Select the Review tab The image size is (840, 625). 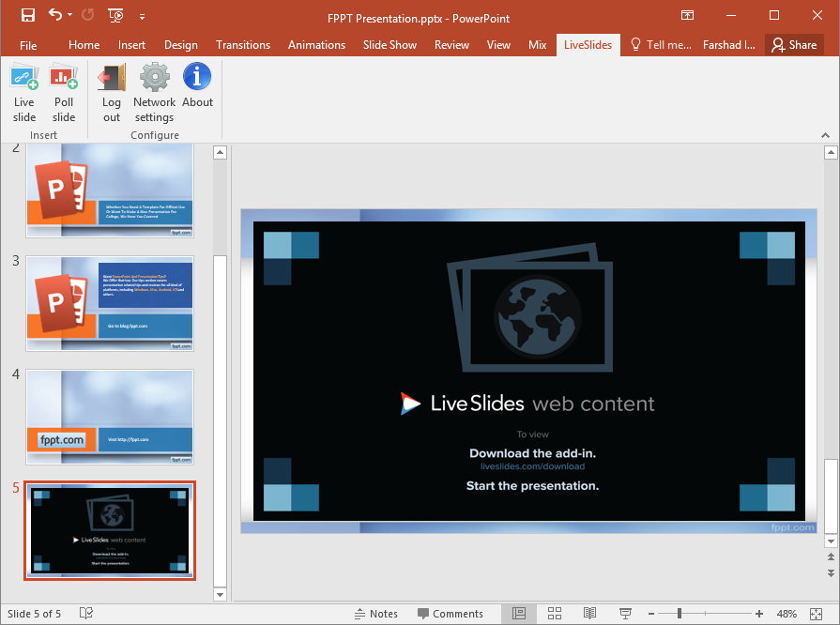[x=451, y=45]
